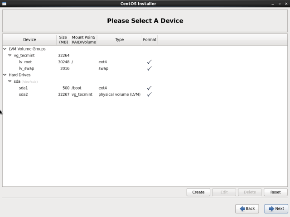Select the lv_swap logical volume row
Viewport: 290px width, 217px height.
pos(26,69)
